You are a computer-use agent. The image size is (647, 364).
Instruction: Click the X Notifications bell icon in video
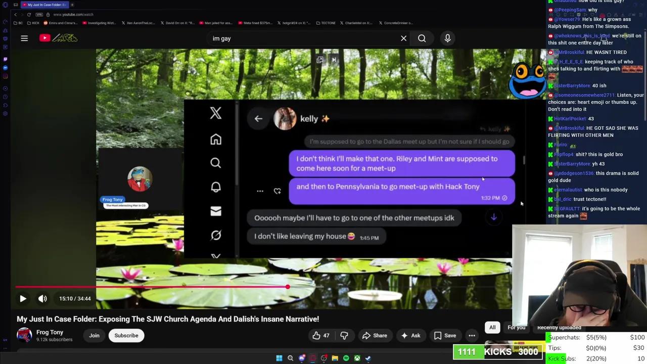[216, 187]
